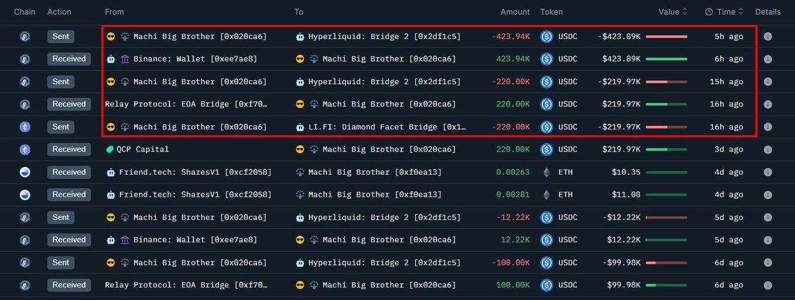This screenshot has width=795, height=300.
Task: Click the Action column header
Action: coord(60,12)
